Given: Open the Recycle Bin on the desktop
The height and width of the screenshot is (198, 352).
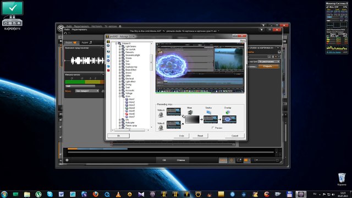Looking at the screenshot, I should point(342,179).
